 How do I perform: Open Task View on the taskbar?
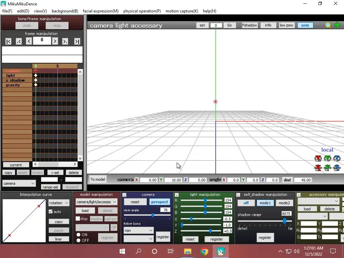(171, 251)
